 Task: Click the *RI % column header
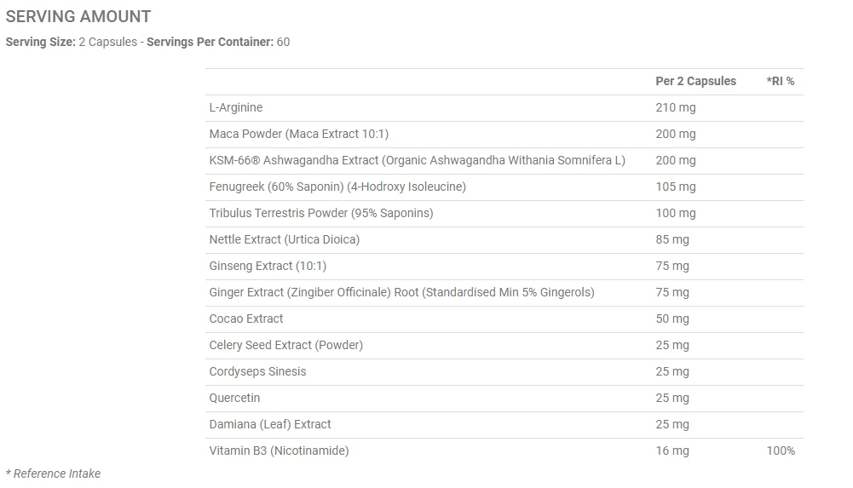pos(780,81)
